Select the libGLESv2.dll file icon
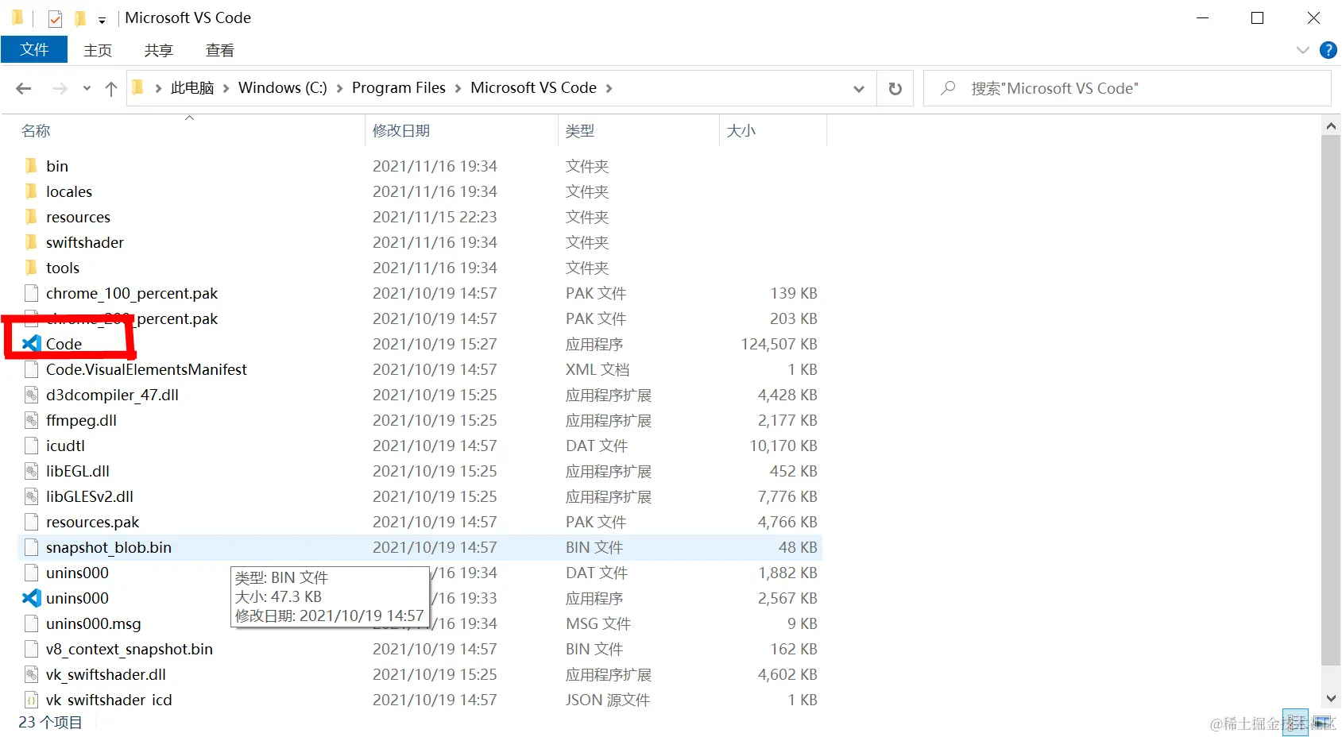This screenshot has width=1342, height=737. point(31,496)
